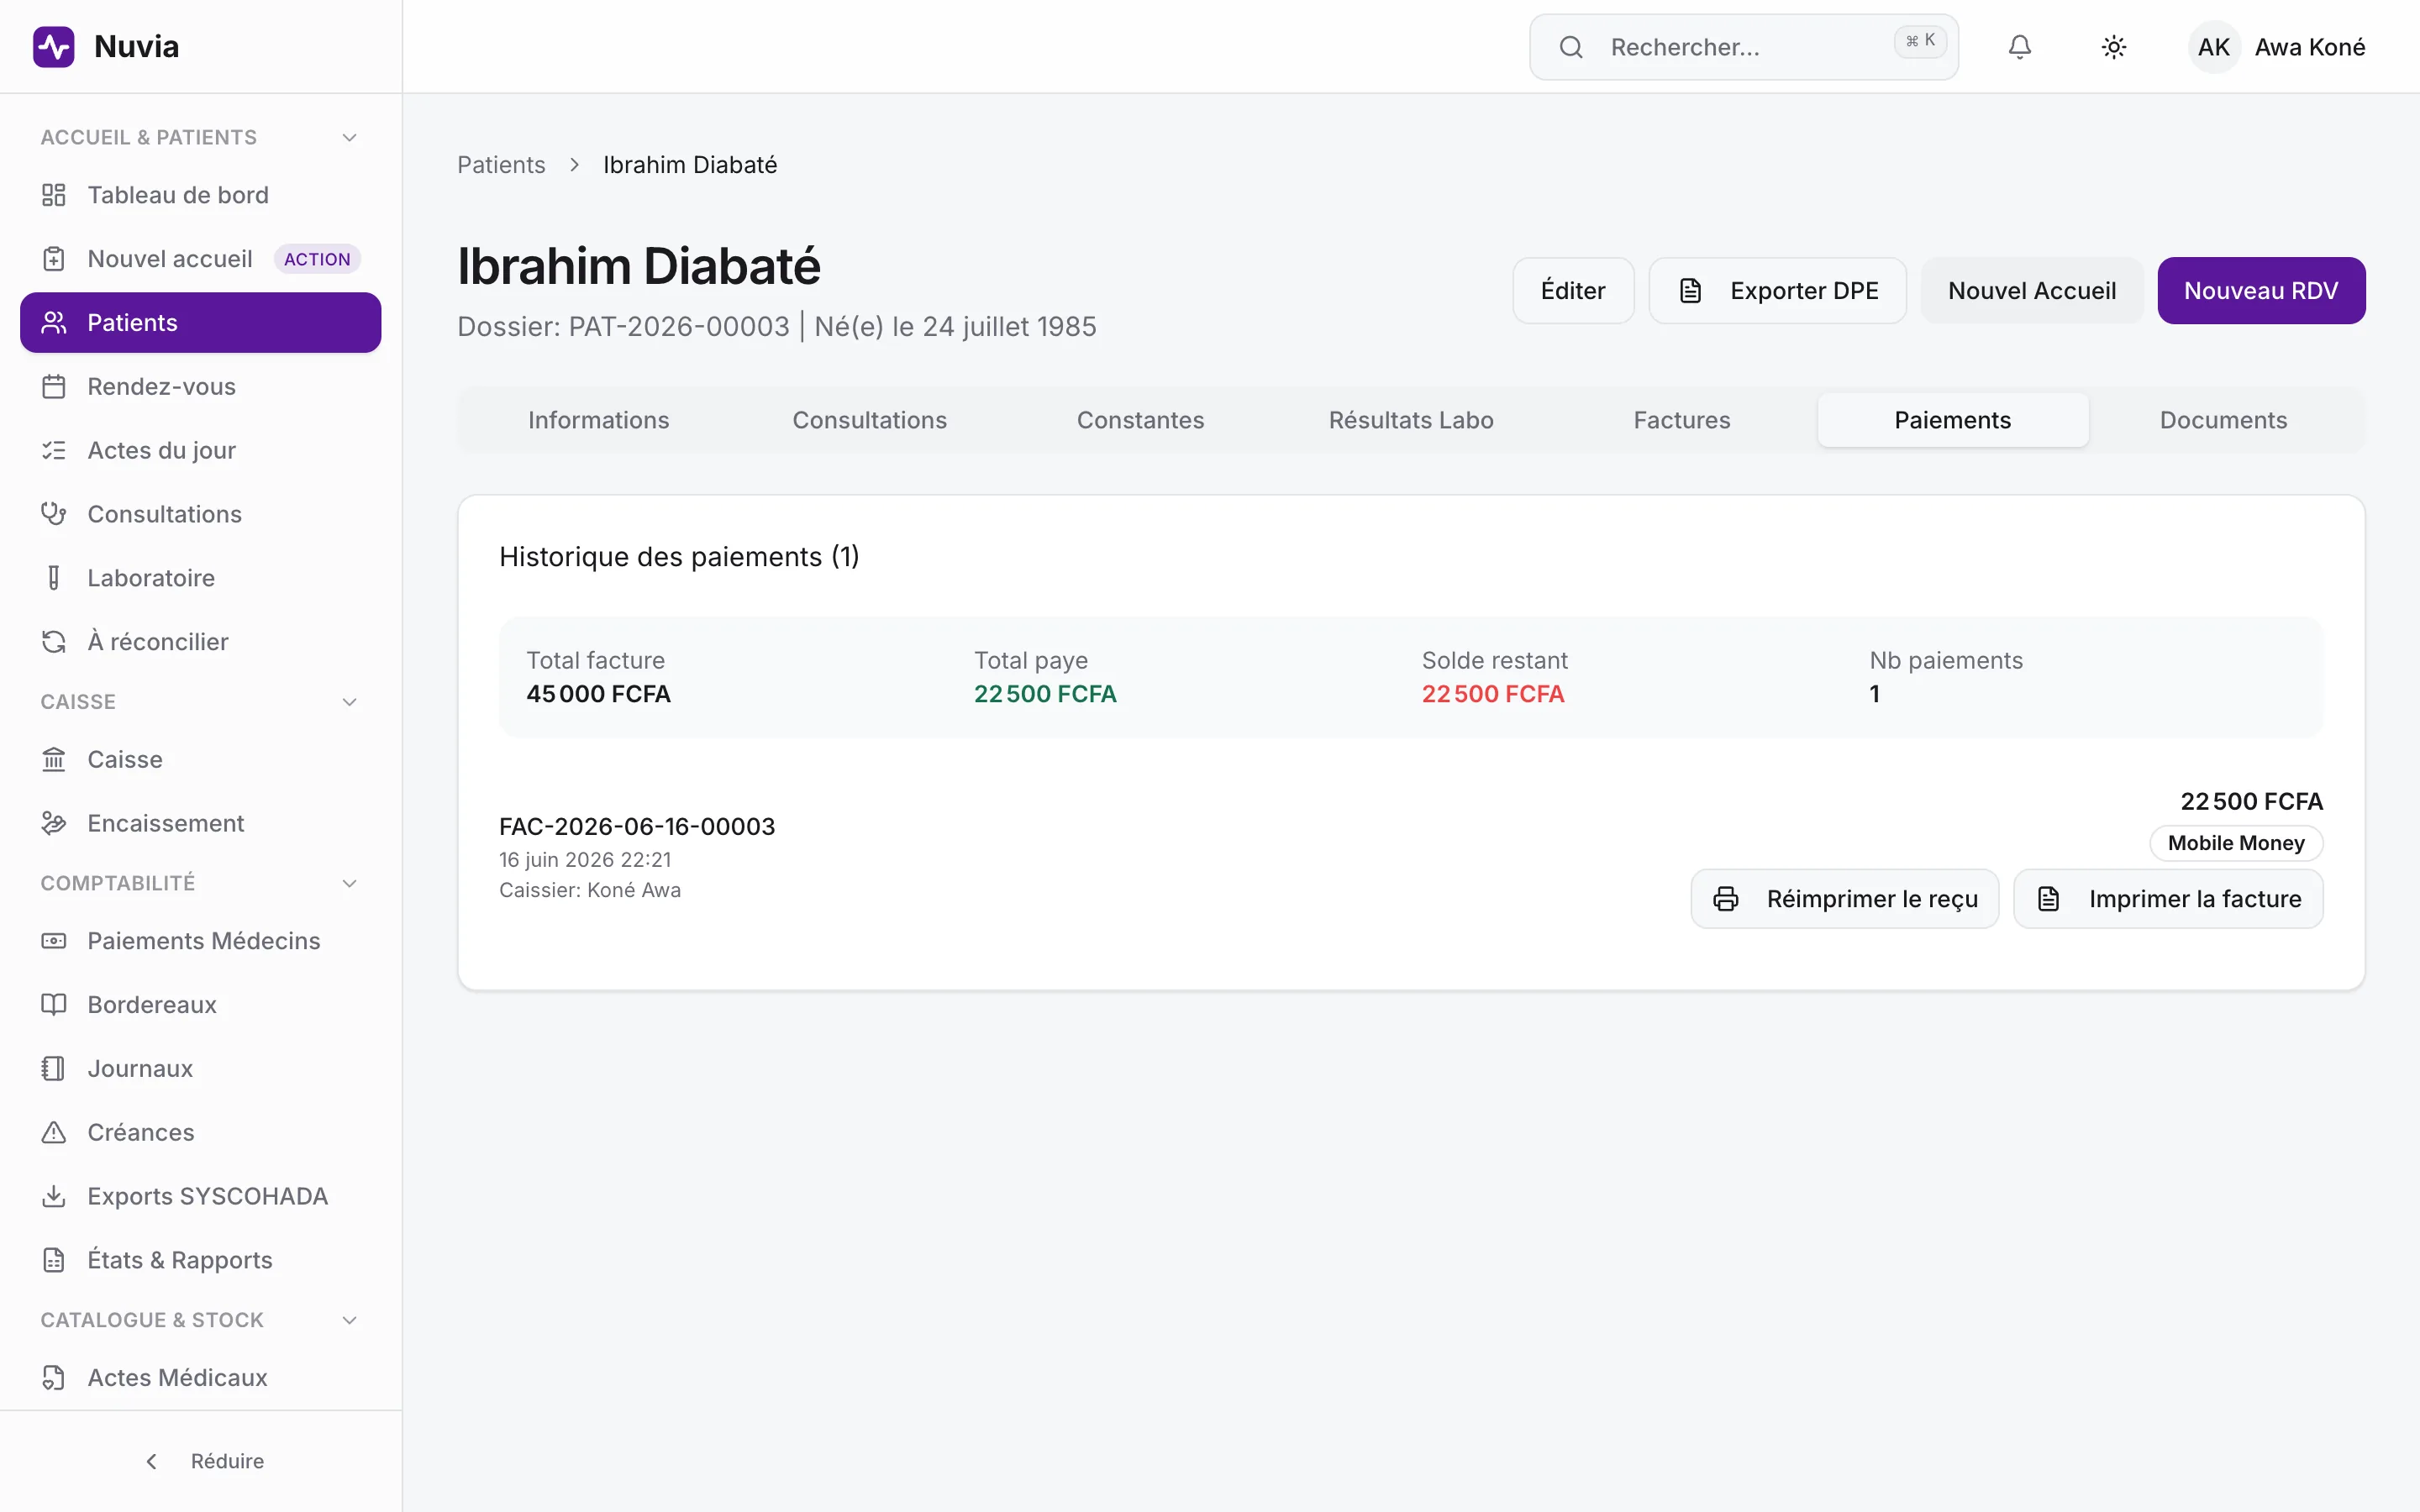Switch to the Informations tab
Image resolution: width=2420 pixels, height=1512 pixels.
pos(598,420)
